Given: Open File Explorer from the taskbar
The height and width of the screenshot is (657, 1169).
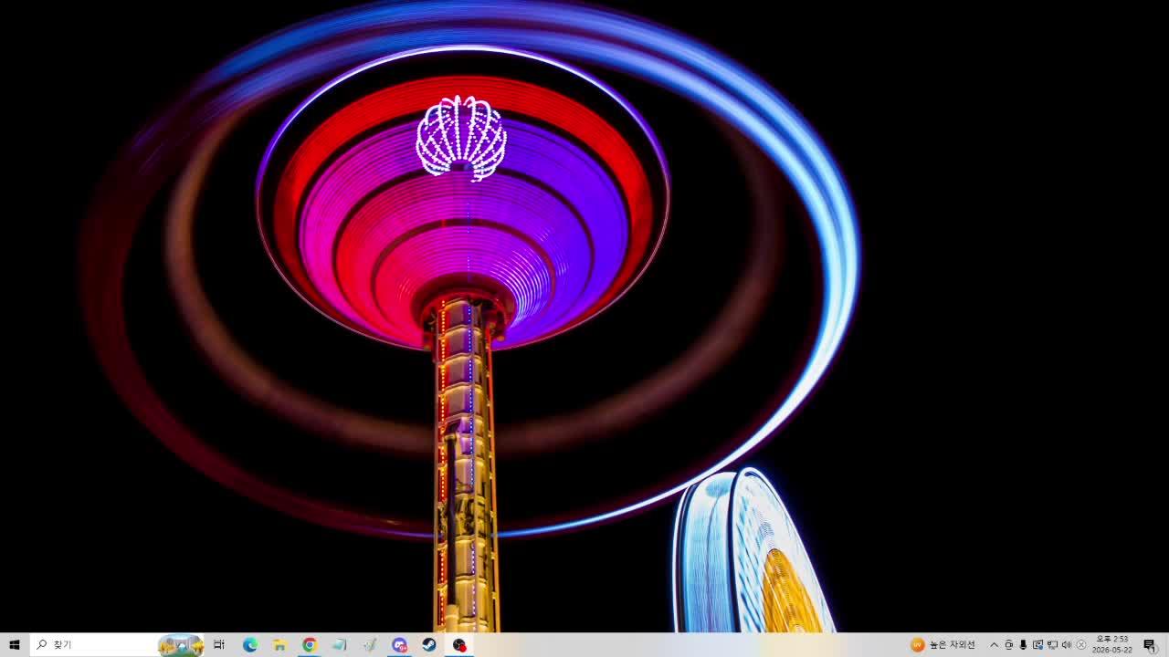Looking at the screenshot, I should click(x=279, y=644).
